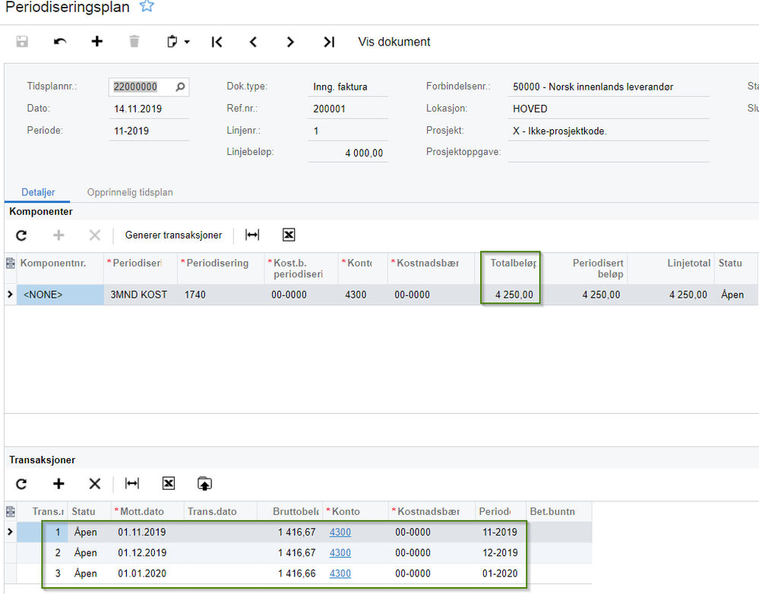Go to the first record
The width and height of the screenshot is (759, 594).
[x=217, y=42]
